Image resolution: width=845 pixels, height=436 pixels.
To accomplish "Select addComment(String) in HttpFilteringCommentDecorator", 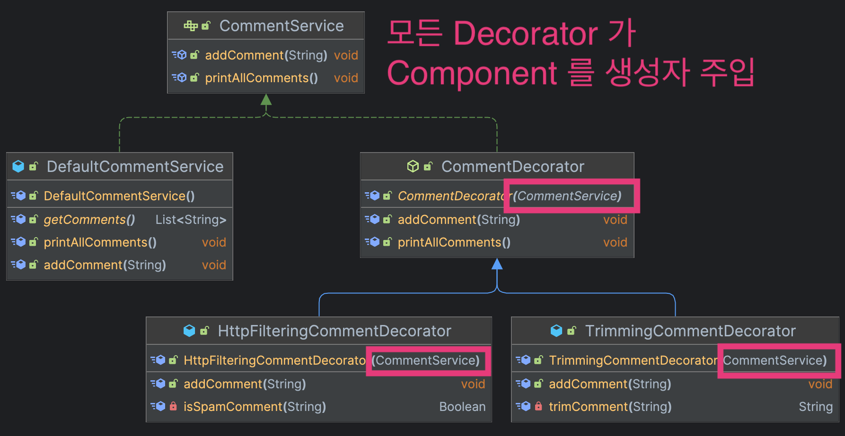I will (x=245, y=384).
